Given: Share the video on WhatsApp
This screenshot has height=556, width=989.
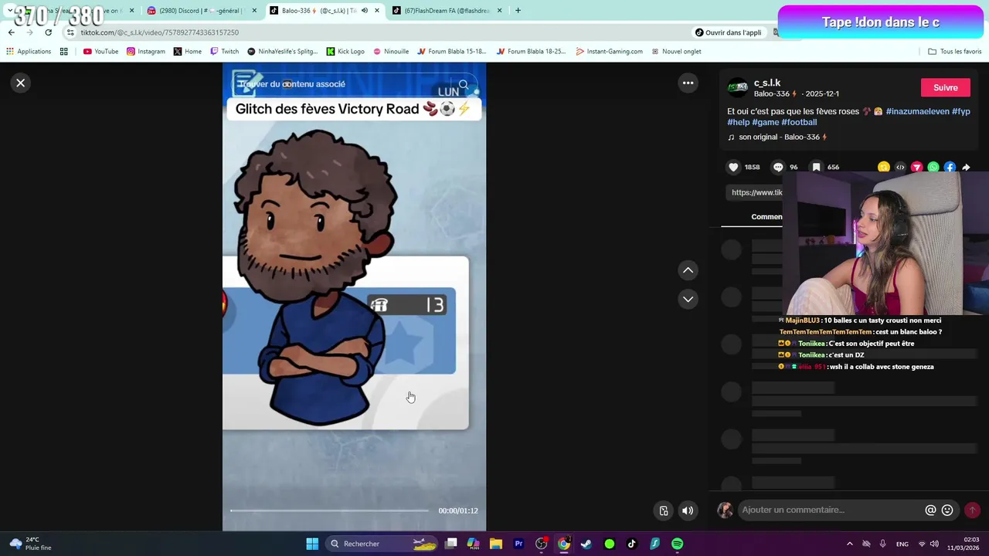Looking at the screenshot, I should (933, 167).
